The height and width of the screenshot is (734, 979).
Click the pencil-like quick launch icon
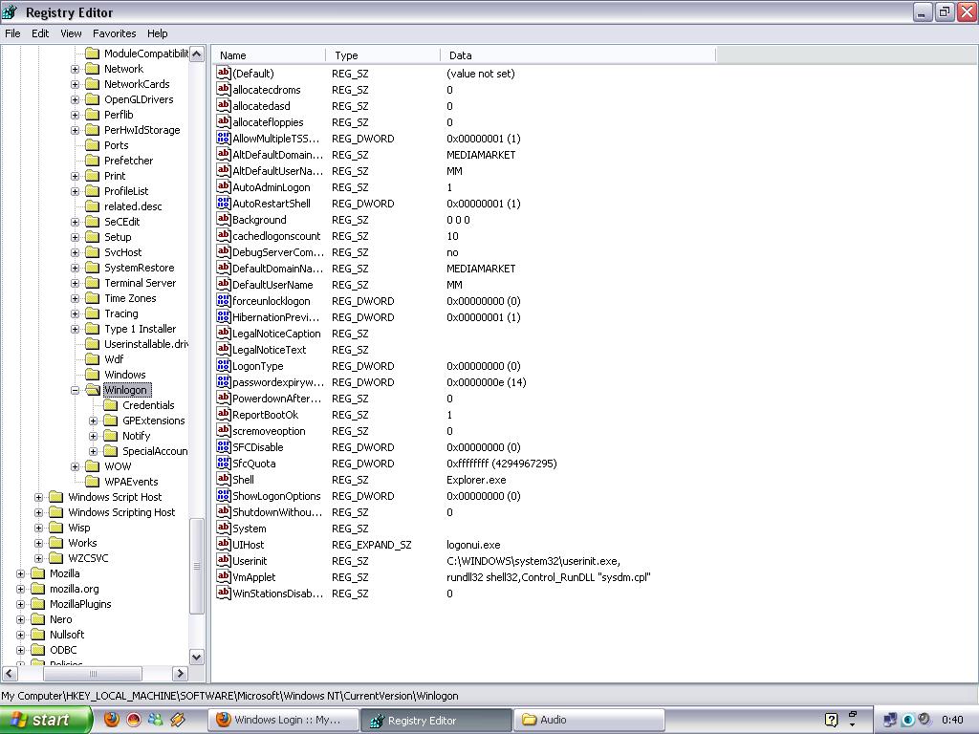(178, 720)
